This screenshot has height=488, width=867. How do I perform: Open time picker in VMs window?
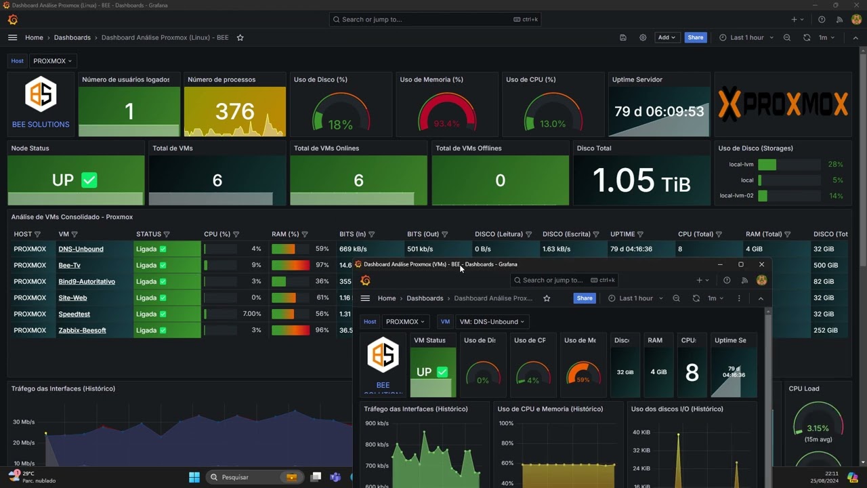point(636,298)
